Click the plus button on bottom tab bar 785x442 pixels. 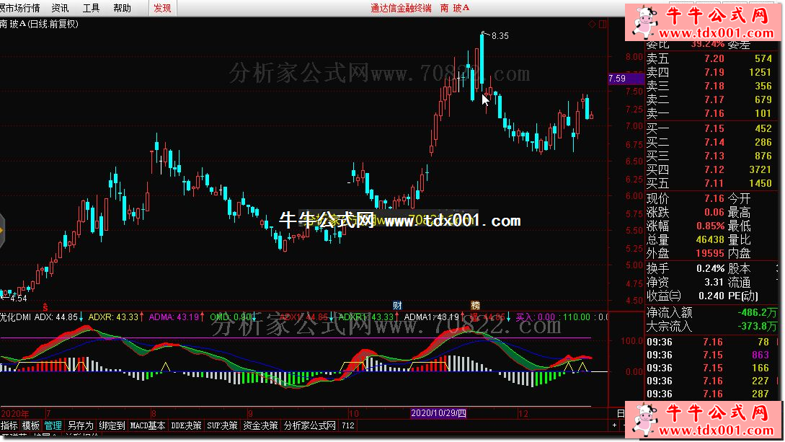[x=614, y=425]
